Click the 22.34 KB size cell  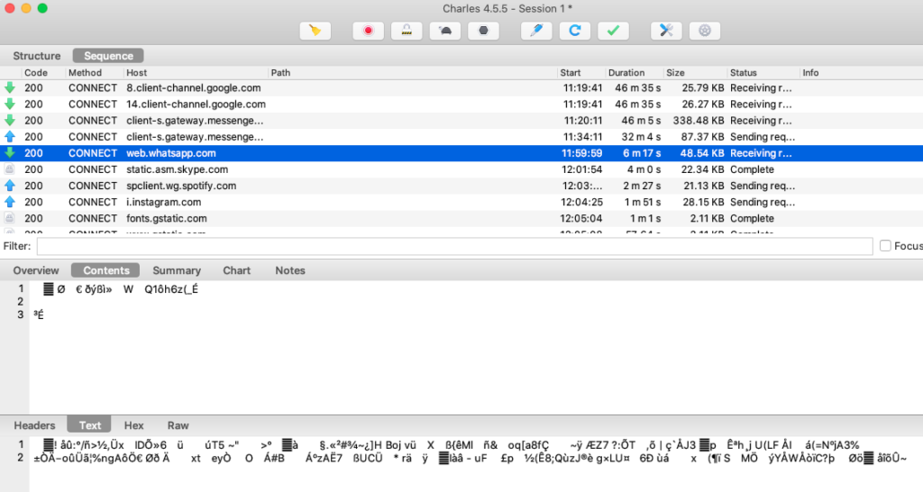[x=703, y=169]
